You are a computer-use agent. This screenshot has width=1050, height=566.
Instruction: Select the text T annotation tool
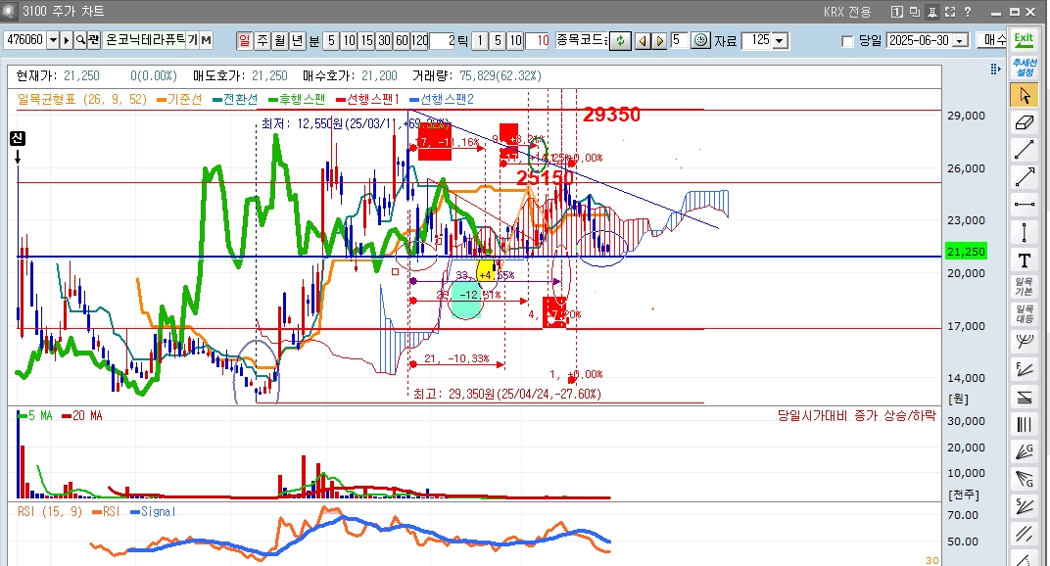(1024, 259)
